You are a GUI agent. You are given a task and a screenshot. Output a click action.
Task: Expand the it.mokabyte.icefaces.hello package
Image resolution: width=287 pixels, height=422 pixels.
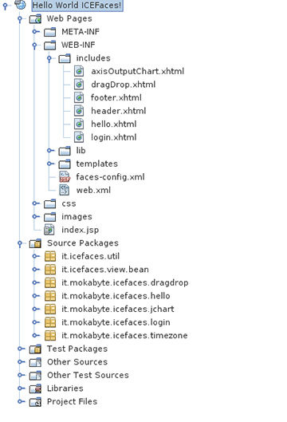point(36,295)
